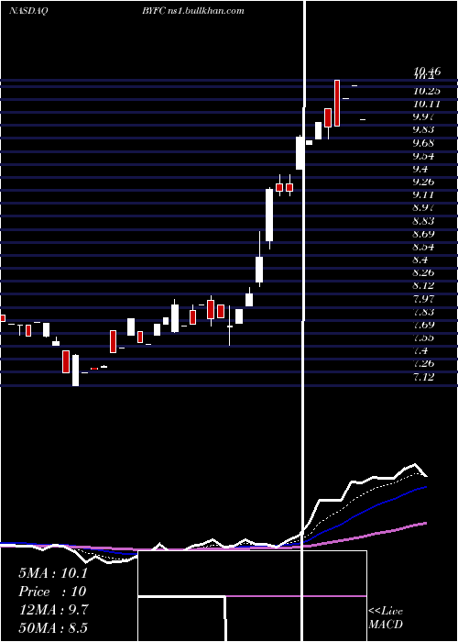This screenshot has height=642, width=458.
Task: Click the 7.12 price axis label
Action: tap(425, 377)
